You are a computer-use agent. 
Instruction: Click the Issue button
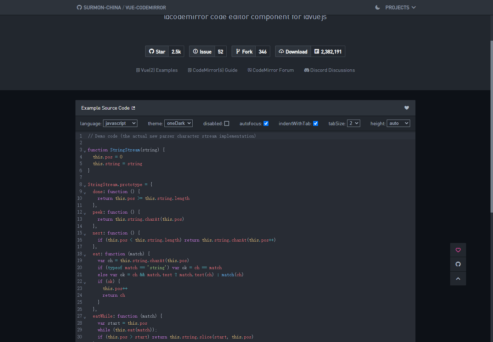tap(202, 52)
